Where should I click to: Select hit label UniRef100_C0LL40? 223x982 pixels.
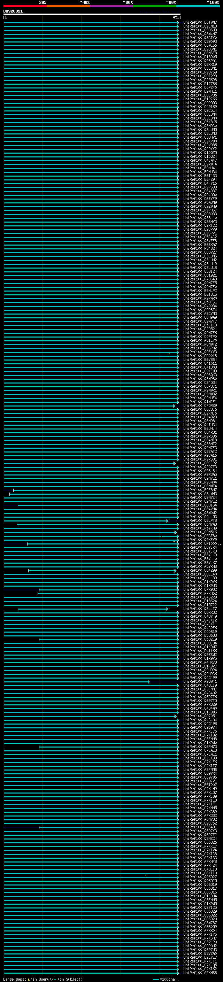200,574
